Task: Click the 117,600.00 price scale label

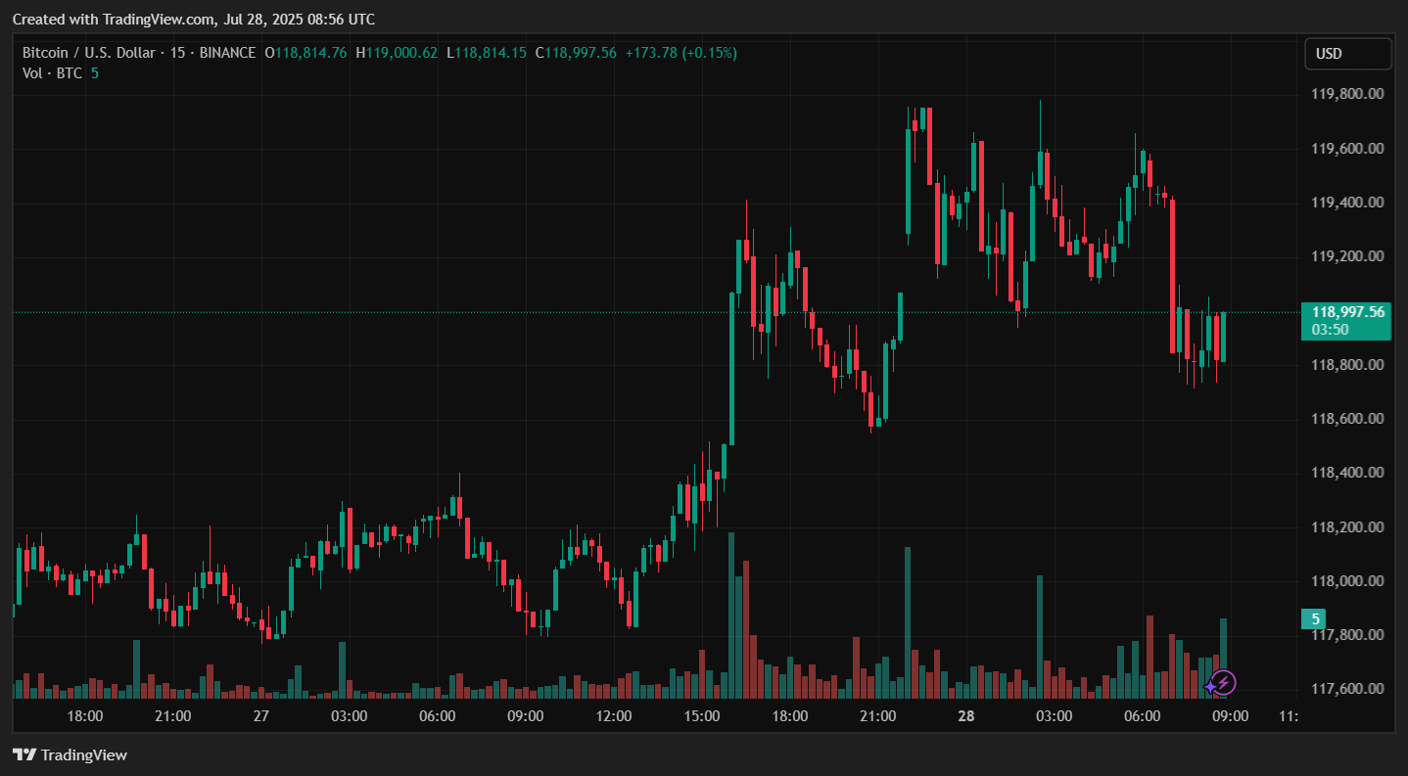Action: pos(1347,689)
